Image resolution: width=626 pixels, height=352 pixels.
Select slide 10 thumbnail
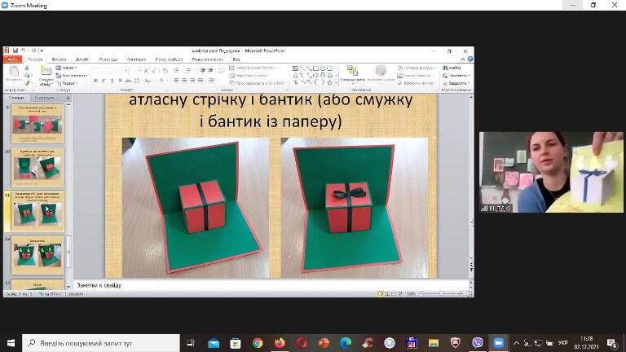pos(37,168)
